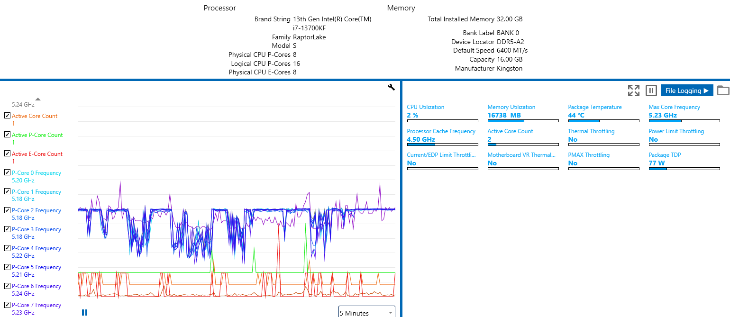Screen dimensions: 730x317
Task: Toggle P-Core 2 Frequency checkbox
Action: pyautogui.click(x=7, y=210)
